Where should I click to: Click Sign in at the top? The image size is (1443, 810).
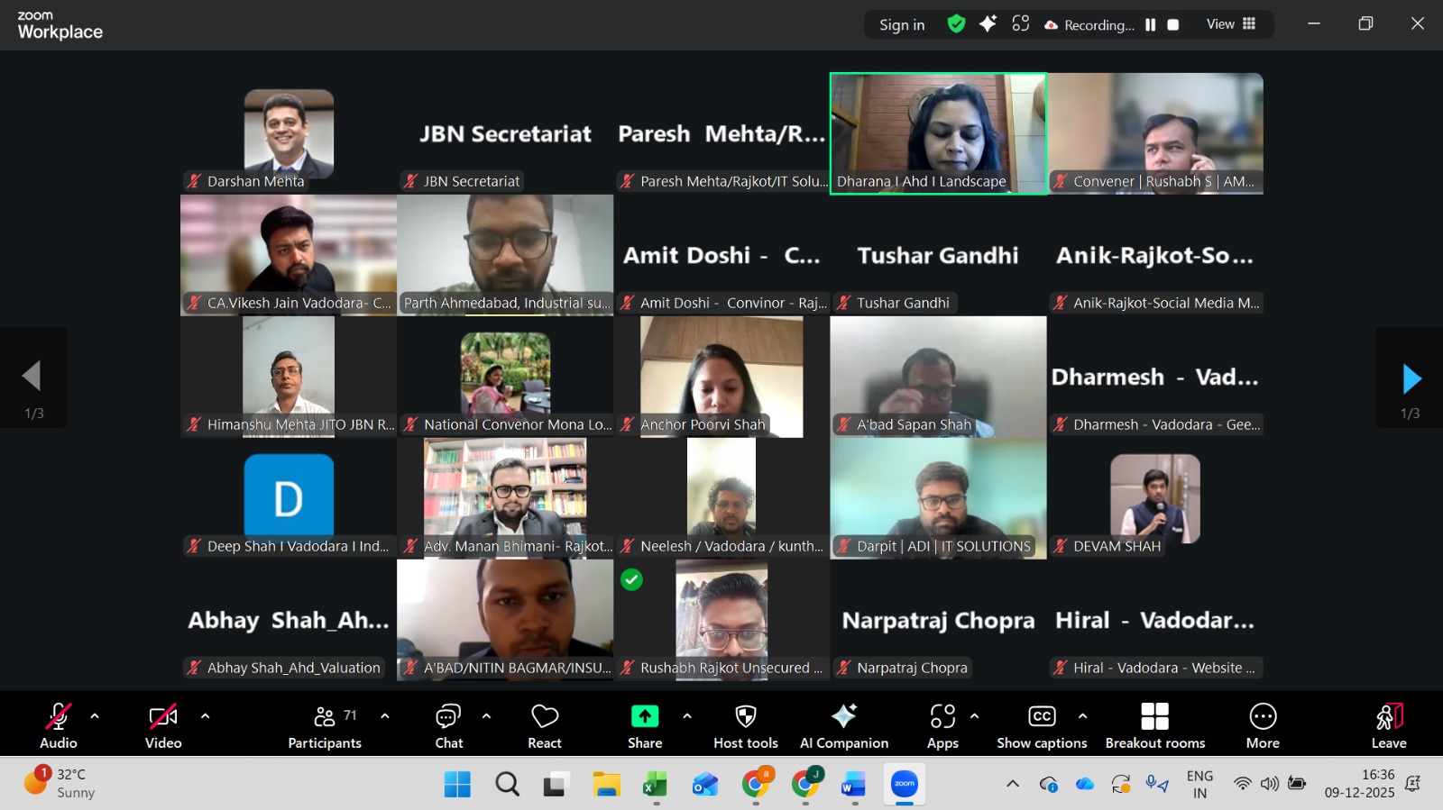pos(902,25)
